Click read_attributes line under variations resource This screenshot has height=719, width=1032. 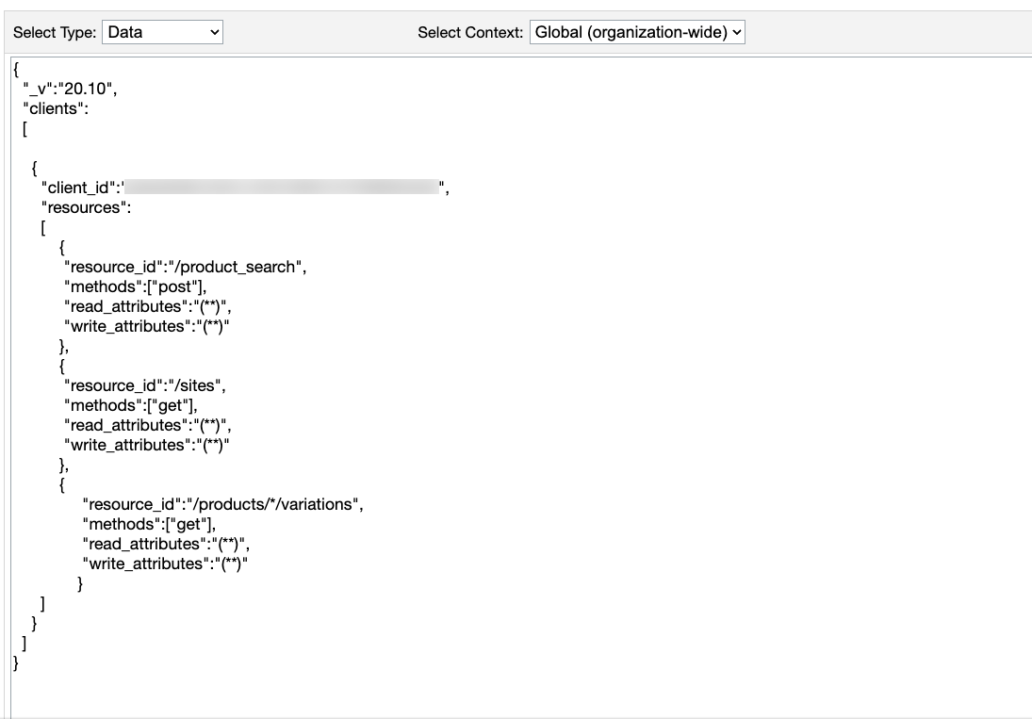tap(166, 544)
